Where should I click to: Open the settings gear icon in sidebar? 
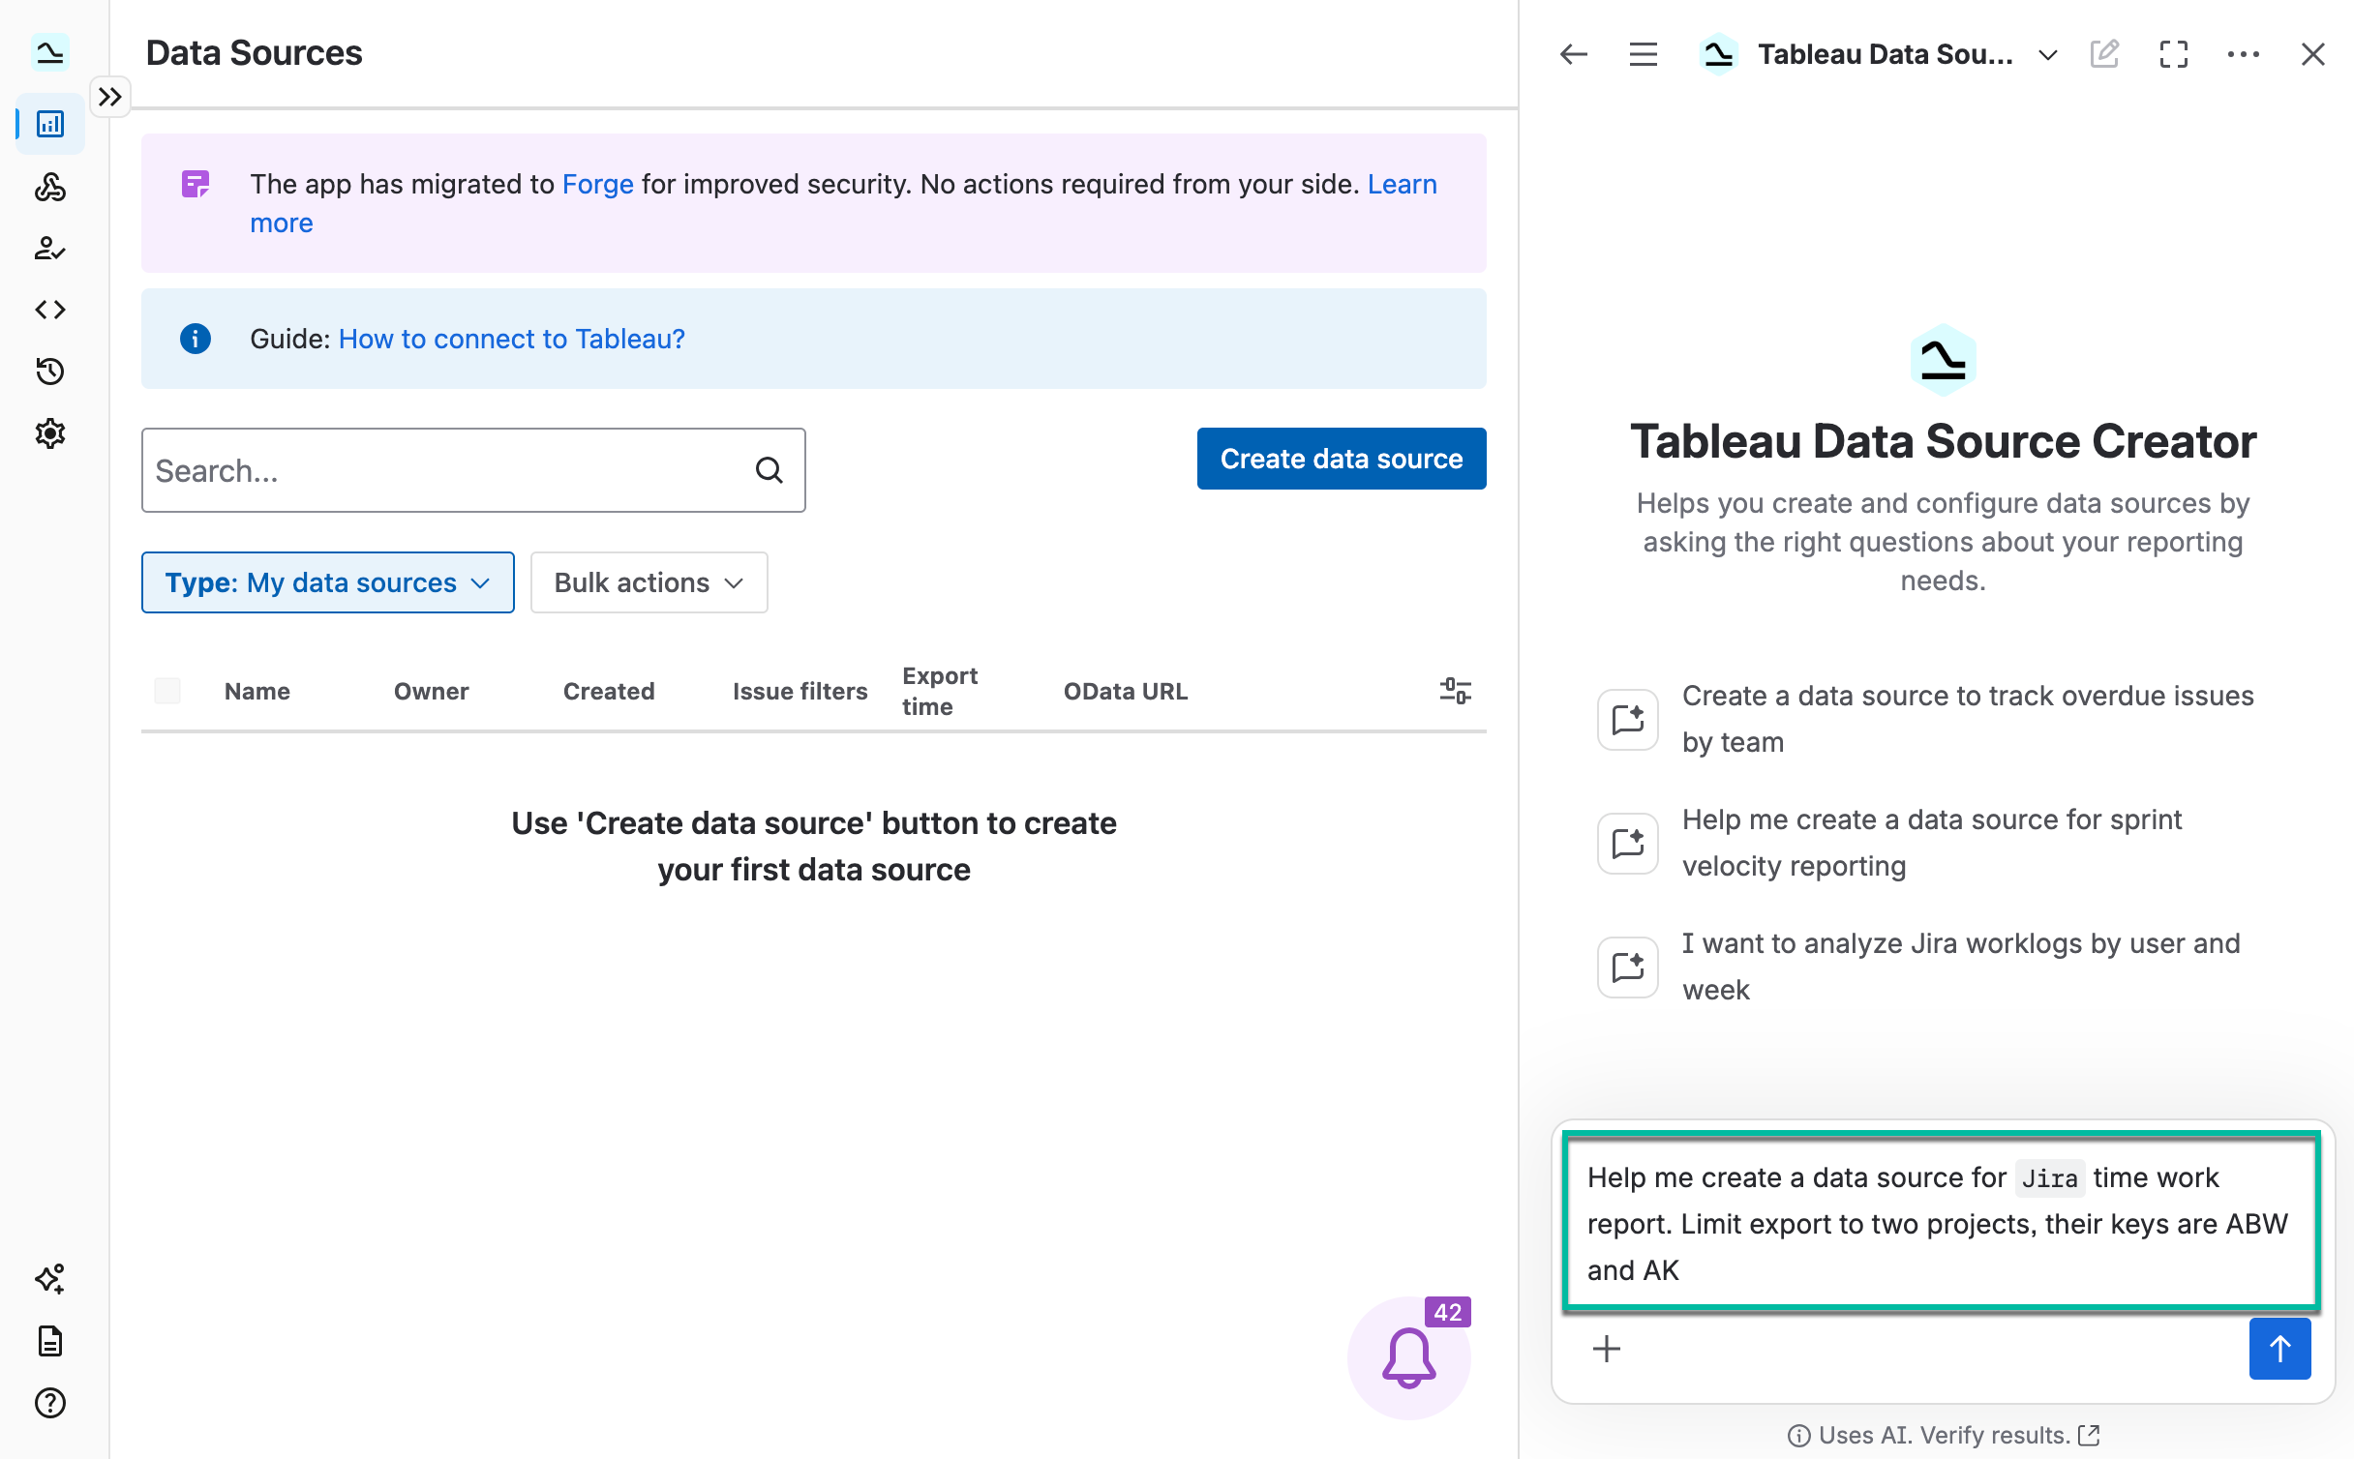coord(50,433)
